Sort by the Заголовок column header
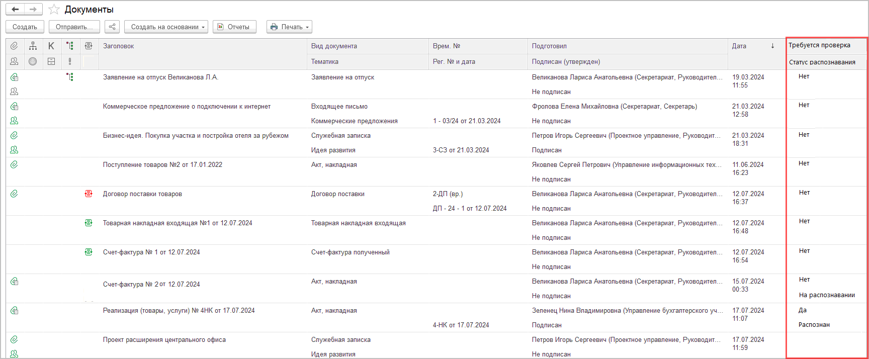 pos(119,46)
